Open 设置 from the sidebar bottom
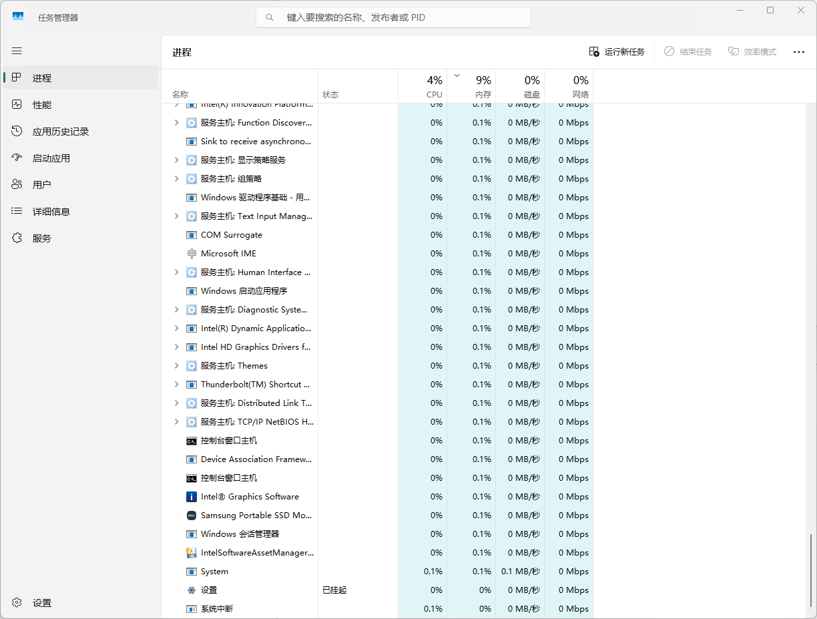The image size is (817, 619). [x=79, y=603]
